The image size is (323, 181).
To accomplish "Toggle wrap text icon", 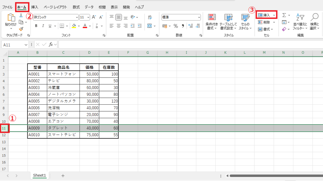I will (150, 17).
